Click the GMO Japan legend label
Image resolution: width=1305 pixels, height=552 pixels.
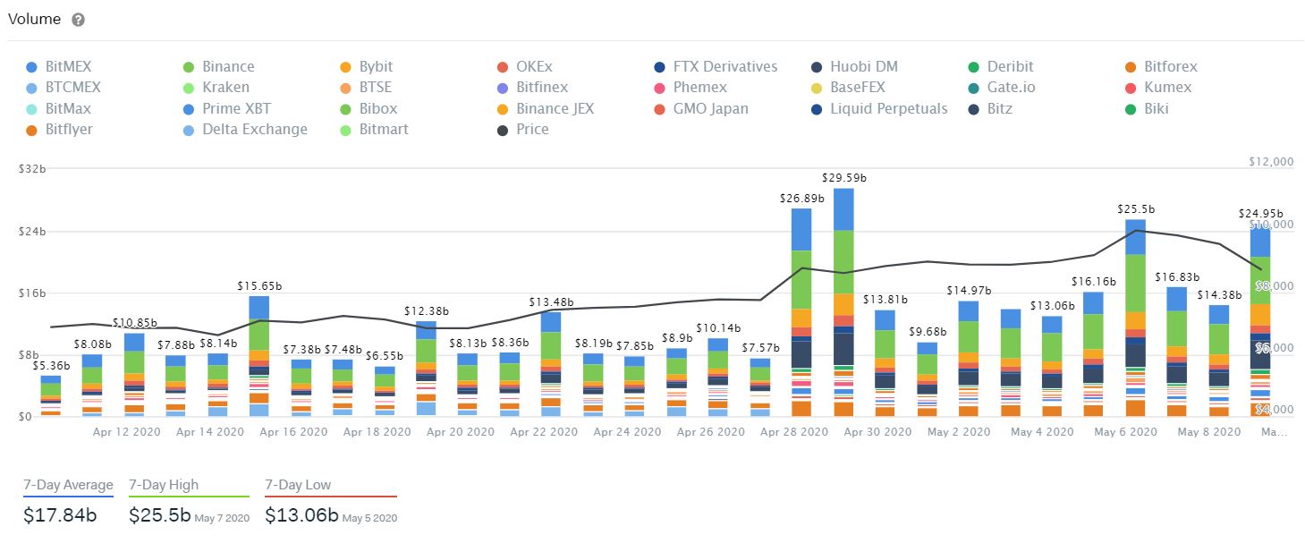[711, 109]
